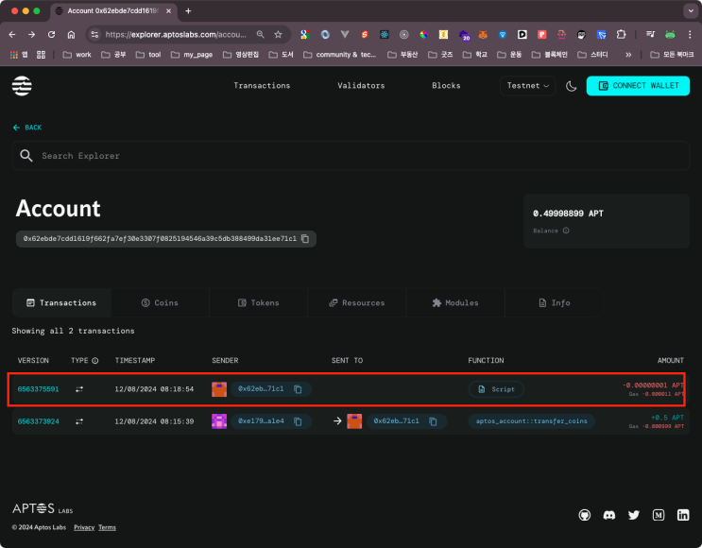Image resolution: width=702 pixels, height=548 pixels.
Task: Open Chrome three-dot menu
Action: 690,34
